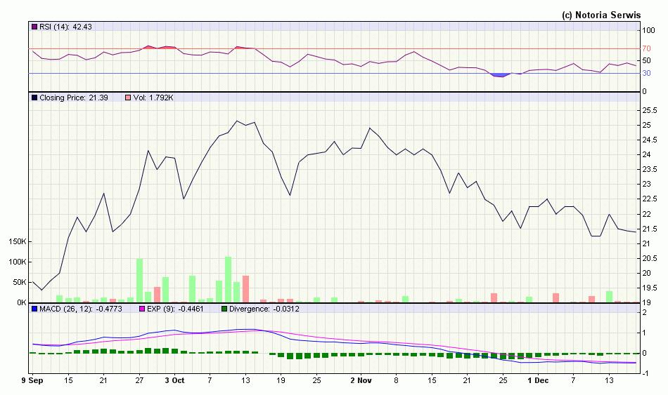Click the '2 Nov' date axis label

click(361, 380)
